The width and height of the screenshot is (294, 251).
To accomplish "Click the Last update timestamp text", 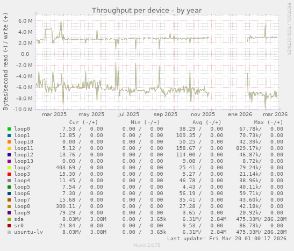I will pos(227,239).
